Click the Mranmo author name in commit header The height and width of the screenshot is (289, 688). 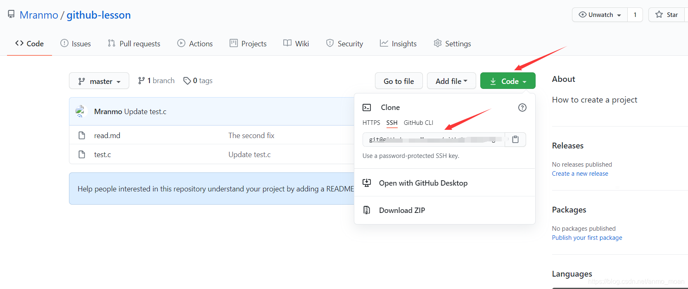108,112
